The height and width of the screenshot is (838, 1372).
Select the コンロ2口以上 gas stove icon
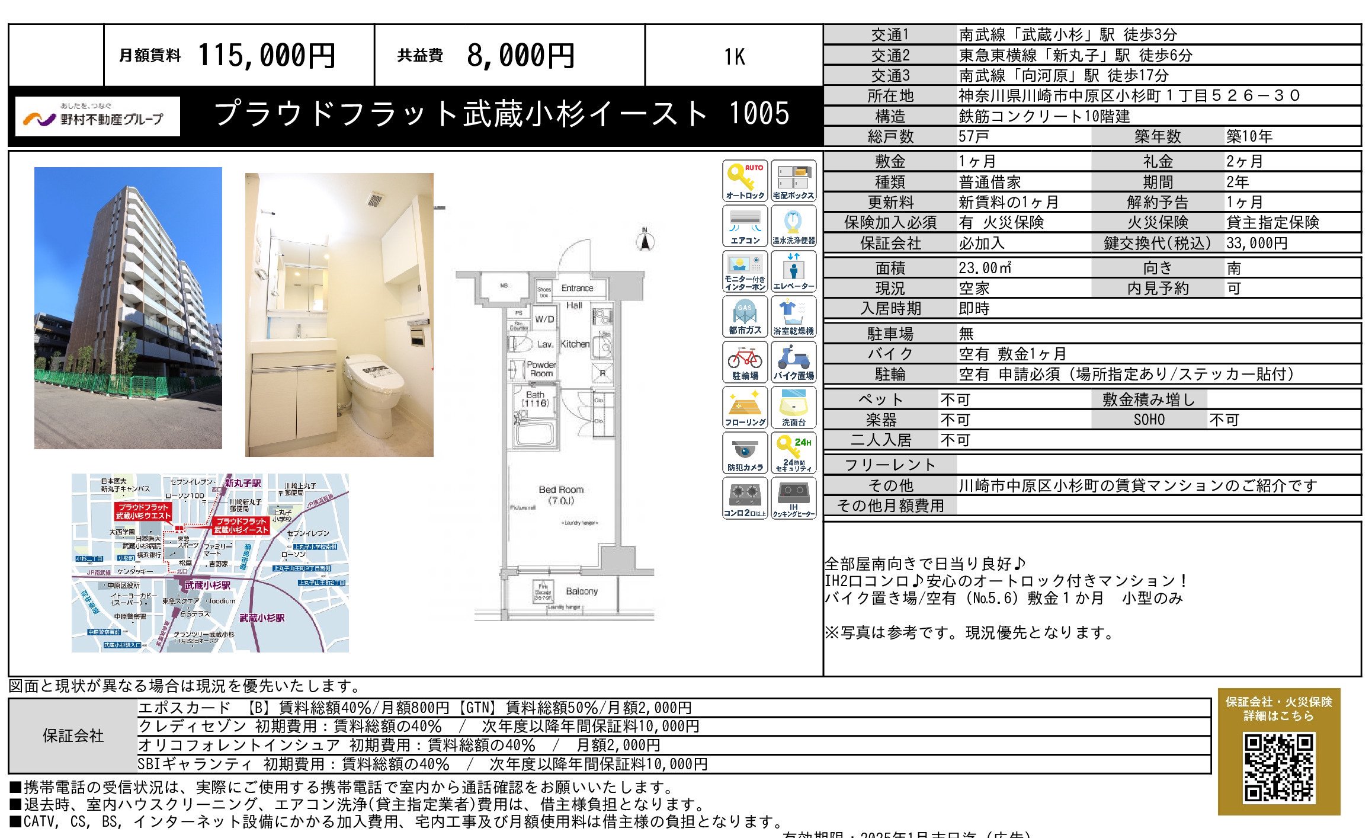click(745, 498)
